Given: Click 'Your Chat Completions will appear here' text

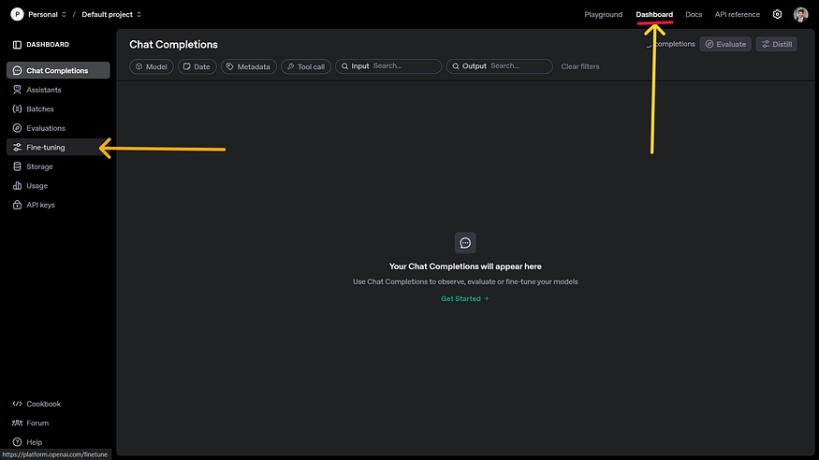Looking at the screenshot, I should tap(465, 266).
